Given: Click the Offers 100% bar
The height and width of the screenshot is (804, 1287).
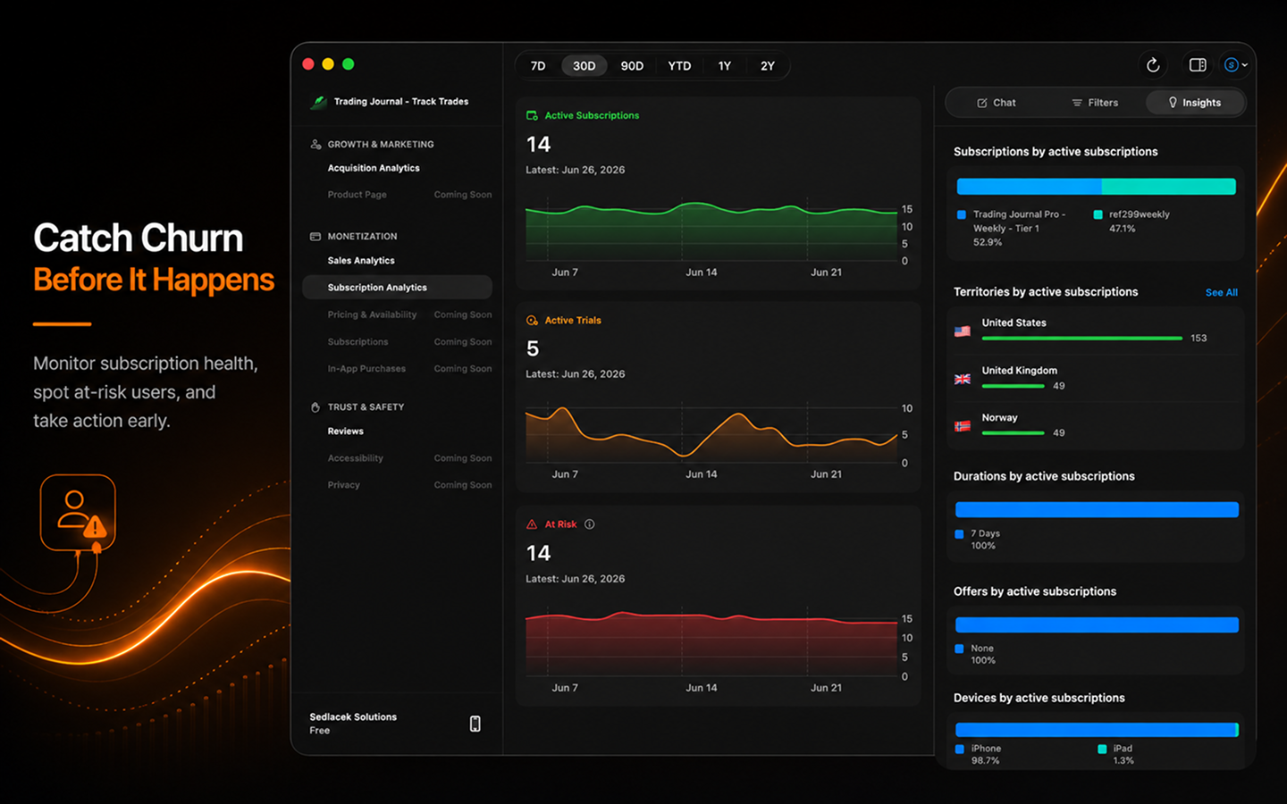Looking at the screenshot, I should click(1097, 624).
